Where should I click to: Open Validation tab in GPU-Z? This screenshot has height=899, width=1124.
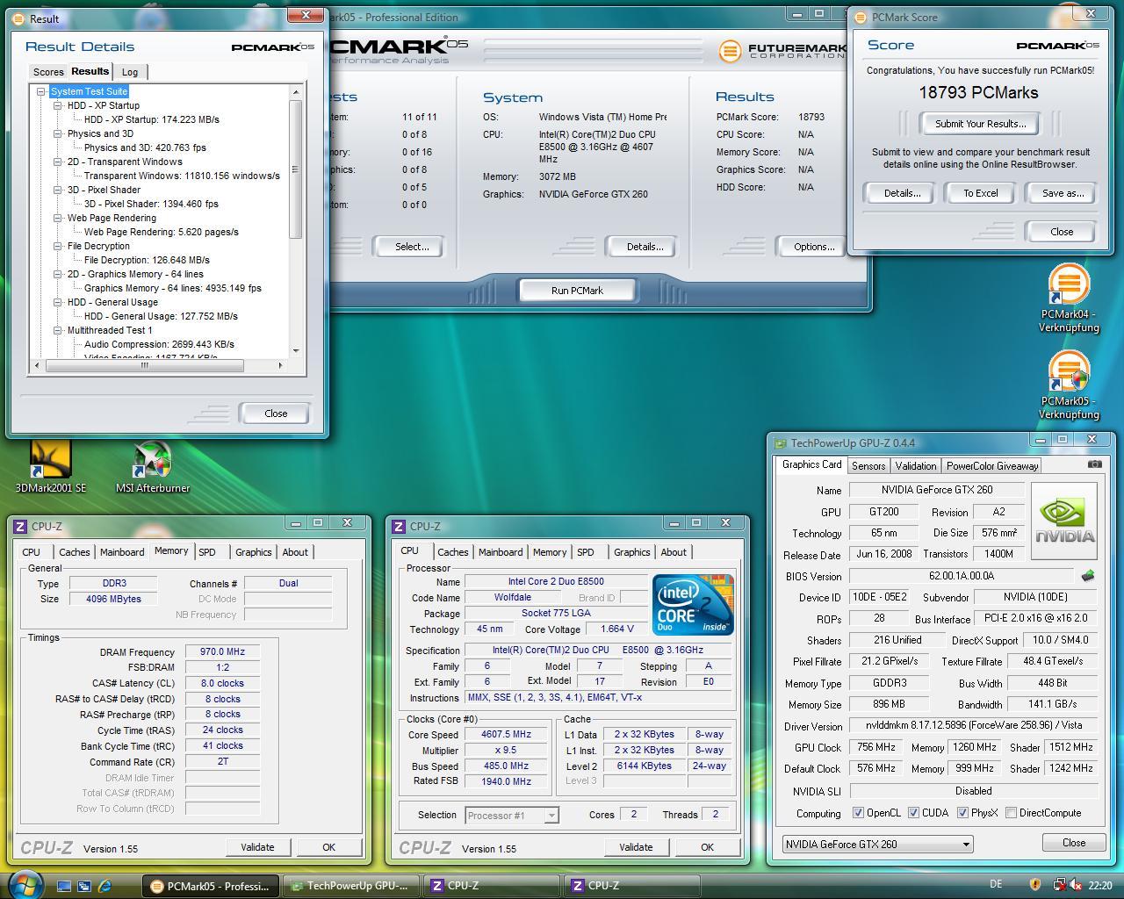[916, 466]
